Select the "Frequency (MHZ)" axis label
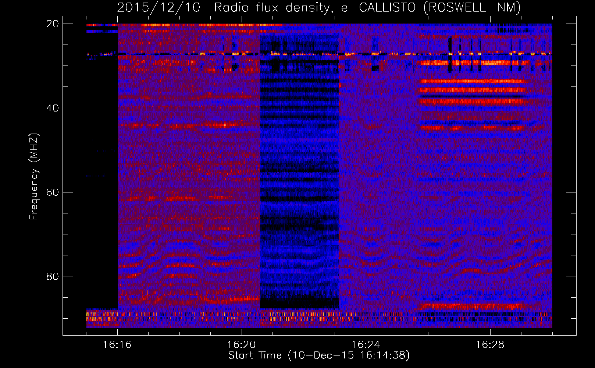 coord(34,177)
